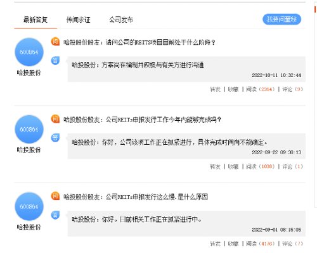Open the second 600864 round avatar

point(29,129)
